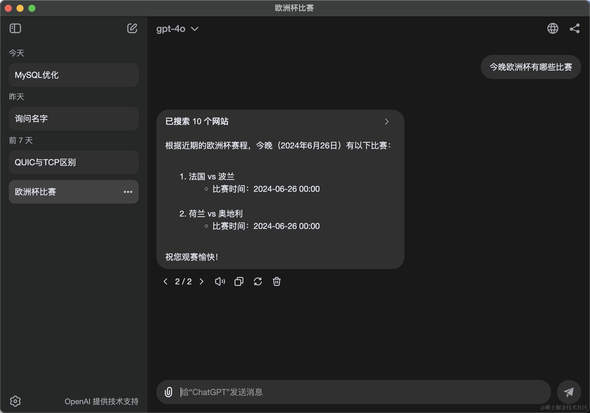590x413 pixels.
Task: Regenerate the response
Action: (258, 281)
